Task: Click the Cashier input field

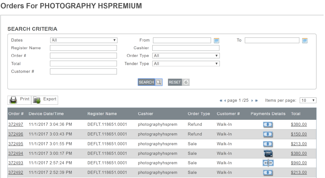Action: click(x=186, y=48)
